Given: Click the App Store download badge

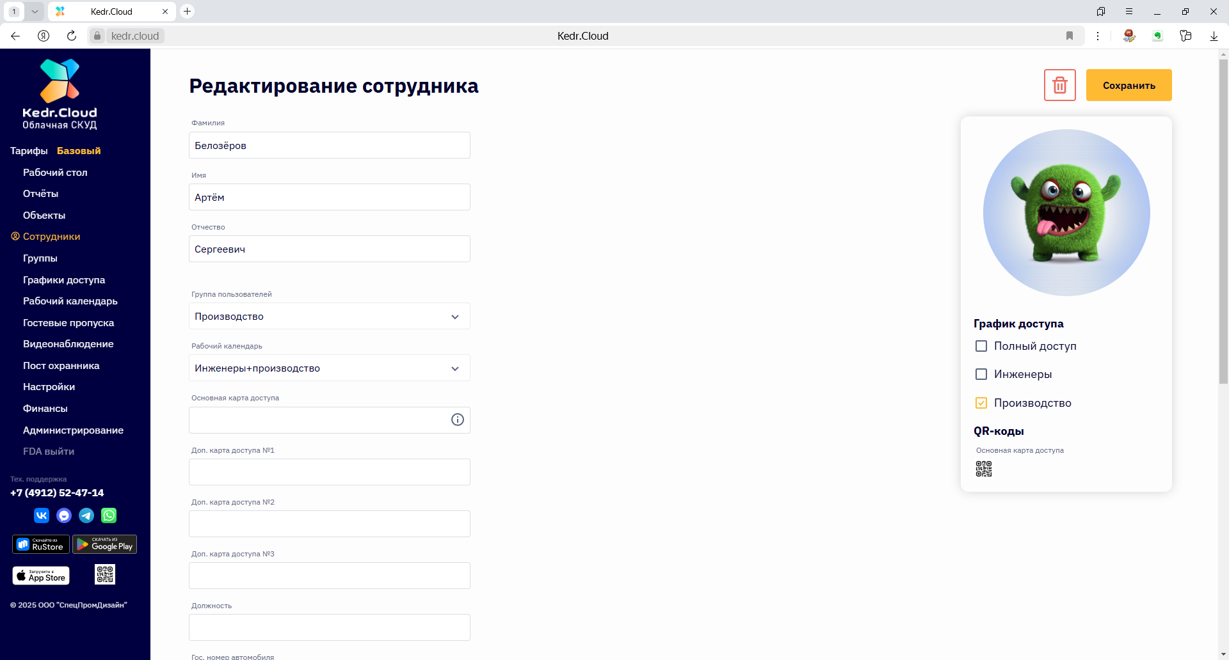Looking at the screenshot, I should 41,576.
